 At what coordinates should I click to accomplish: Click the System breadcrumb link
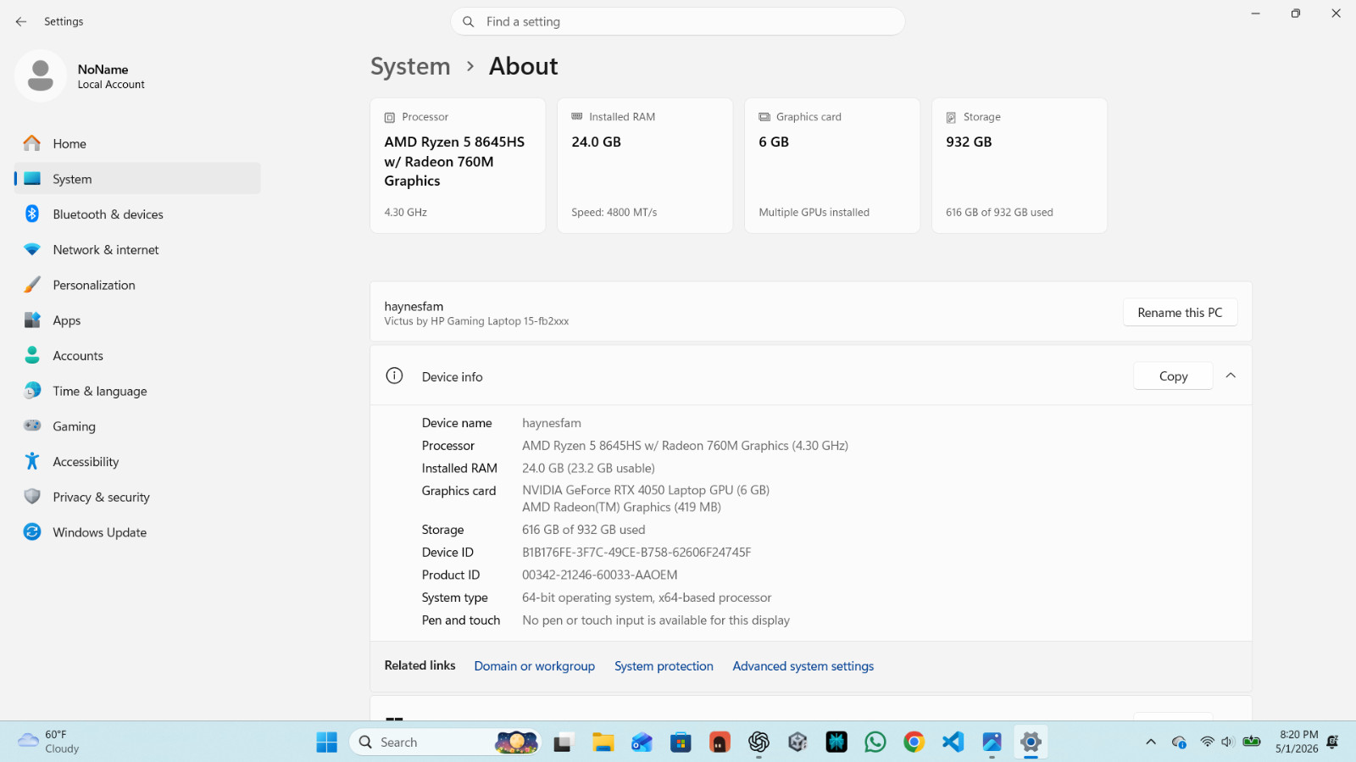tap(410, 66)
